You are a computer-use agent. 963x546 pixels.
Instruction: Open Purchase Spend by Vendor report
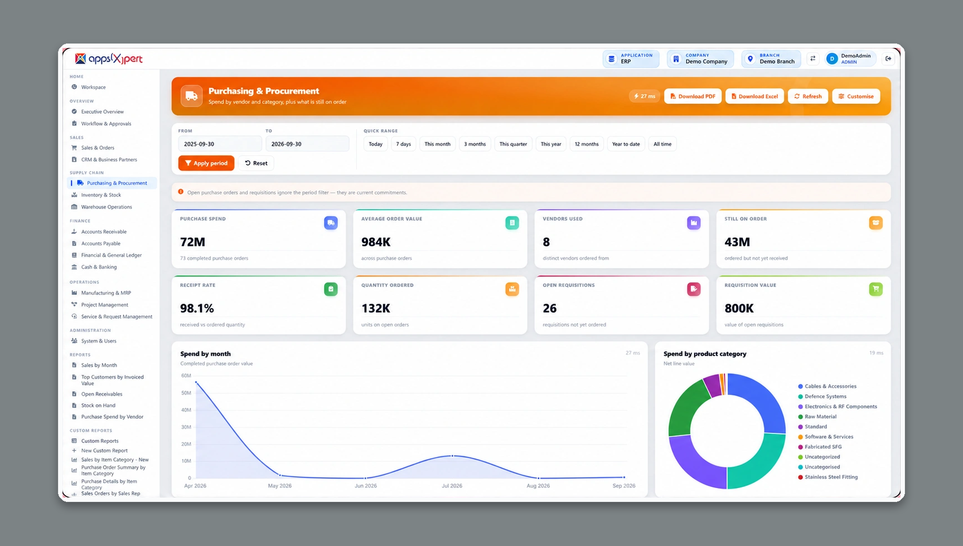point(112,417)
